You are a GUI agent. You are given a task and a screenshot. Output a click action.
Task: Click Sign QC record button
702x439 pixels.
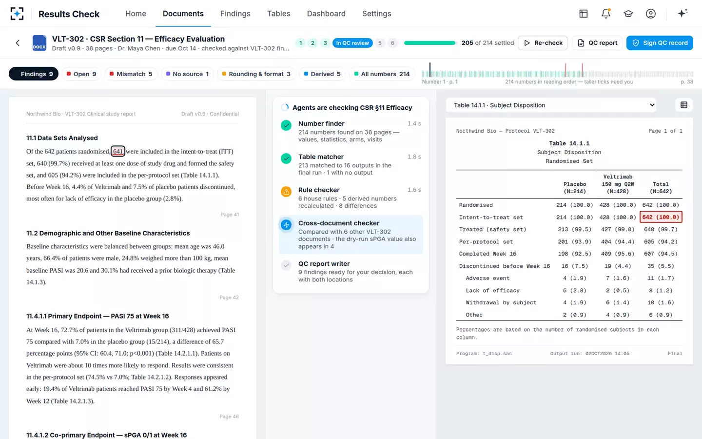660,43
